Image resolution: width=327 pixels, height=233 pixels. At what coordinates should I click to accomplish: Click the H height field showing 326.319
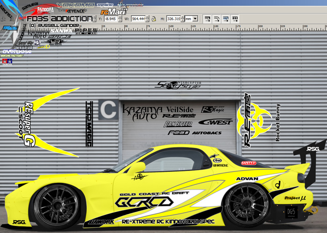(173, 19)
